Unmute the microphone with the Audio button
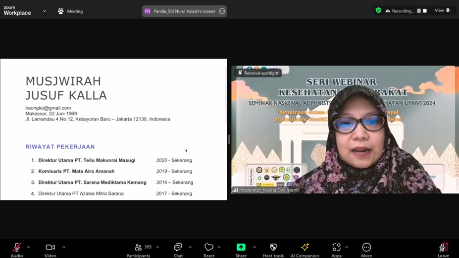The width and height of the screenshot is (459, 258). click(17, 248)
